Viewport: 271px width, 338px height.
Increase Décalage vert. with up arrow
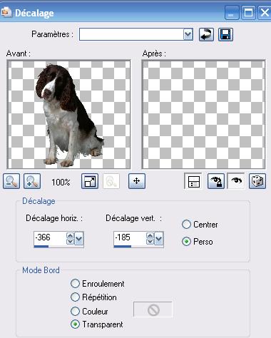click(x=150, y=235)
